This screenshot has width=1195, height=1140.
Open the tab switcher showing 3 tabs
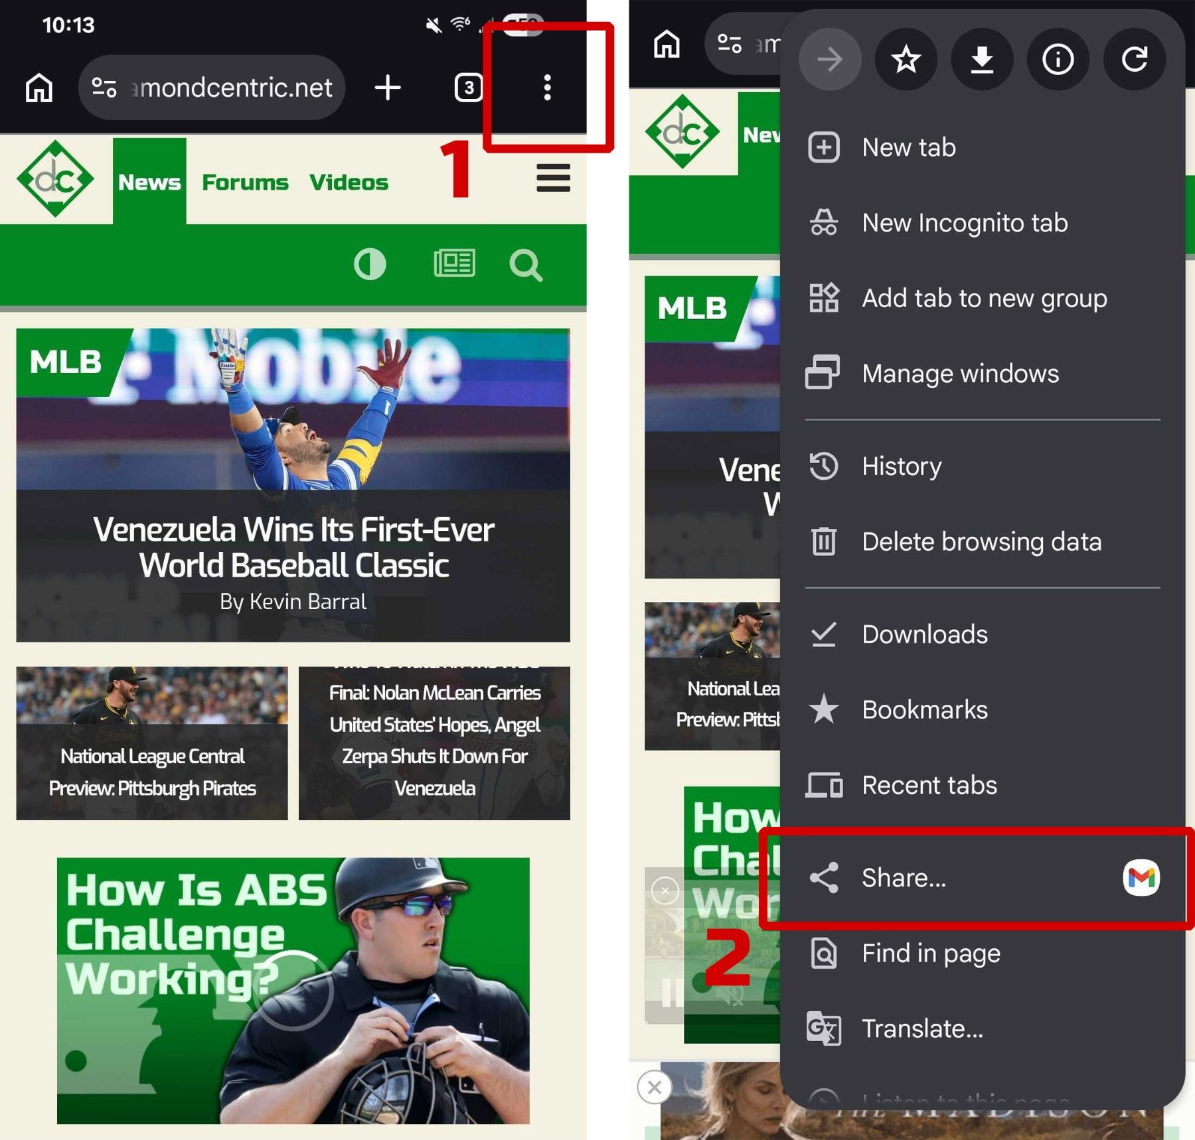[x=468, y=88]
